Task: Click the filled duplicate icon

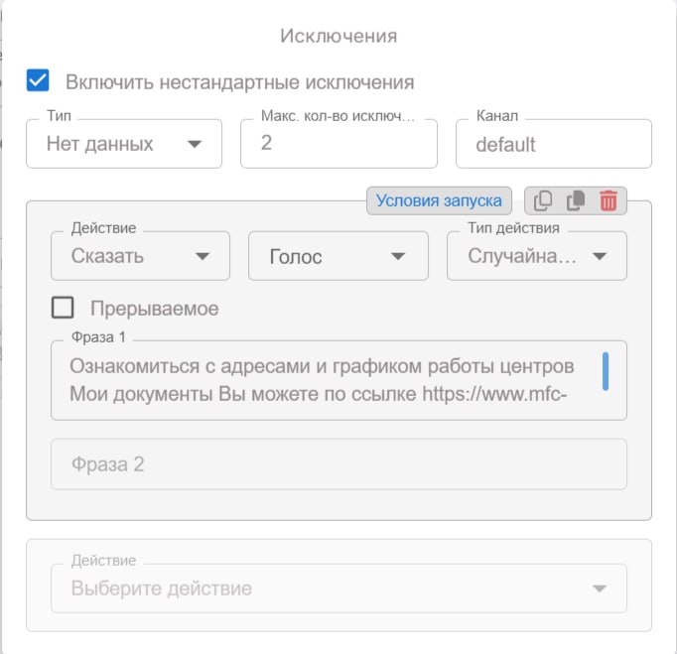Action: coord(576,201)
